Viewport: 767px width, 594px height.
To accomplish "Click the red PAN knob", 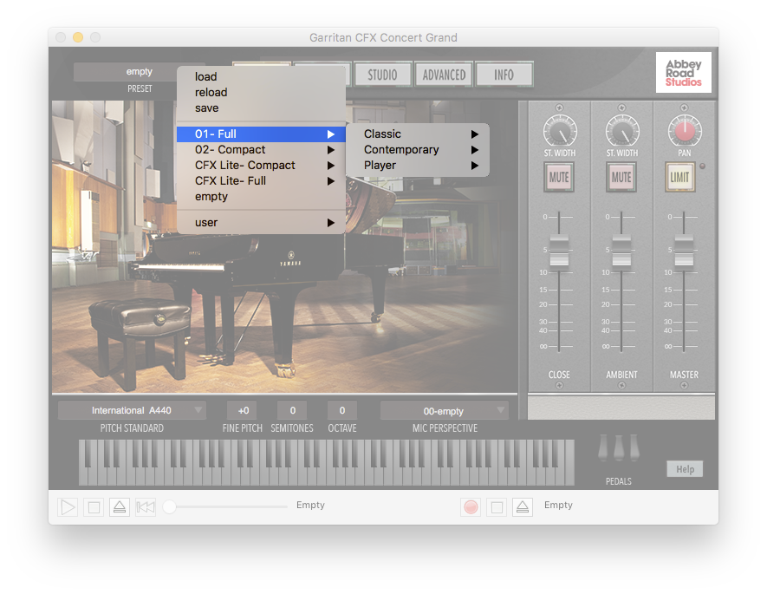I will pos(685,131).
